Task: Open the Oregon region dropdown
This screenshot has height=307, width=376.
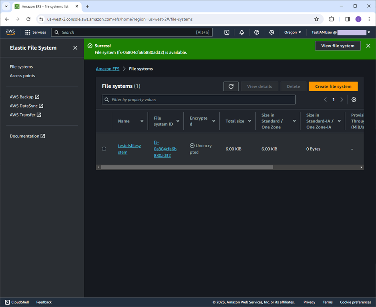Action: click(293, 32)
